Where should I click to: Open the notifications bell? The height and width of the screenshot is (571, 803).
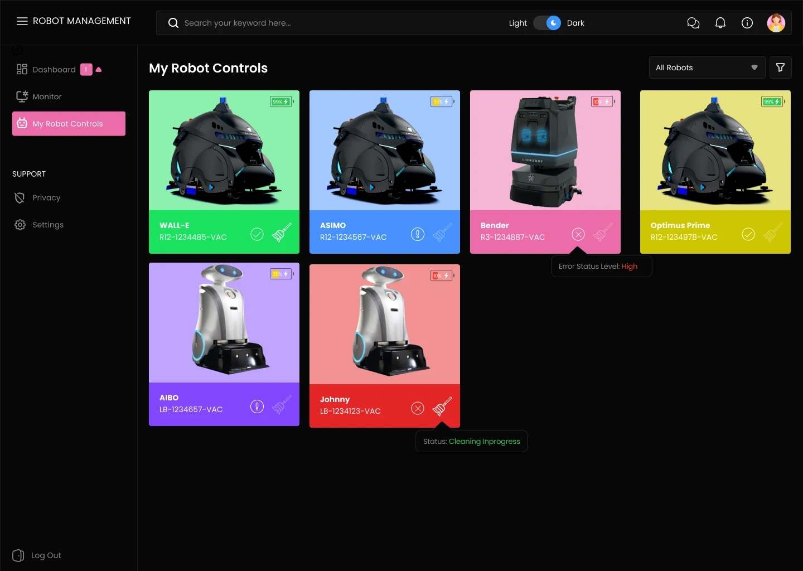click(720, 23)
